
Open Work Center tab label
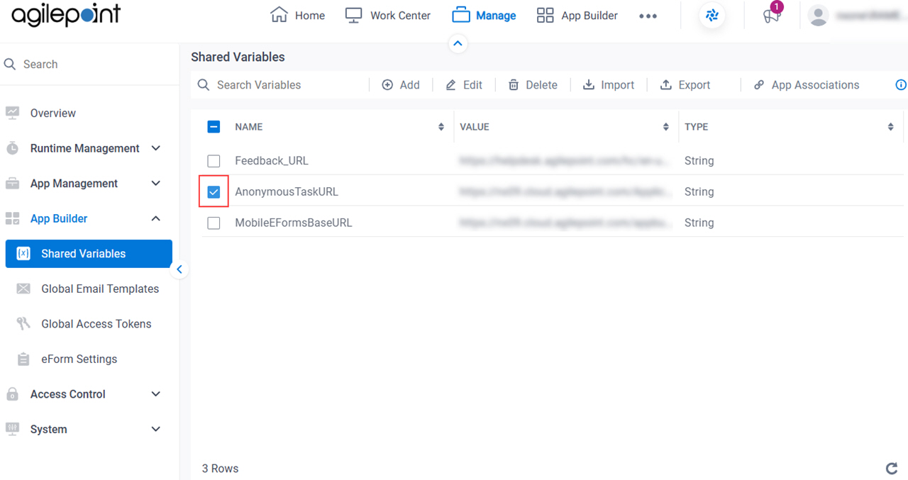point(400,16)
